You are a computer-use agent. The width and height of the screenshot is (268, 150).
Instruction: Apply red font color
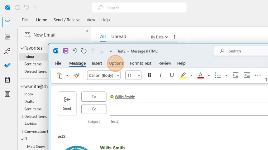tap(201, 75)
